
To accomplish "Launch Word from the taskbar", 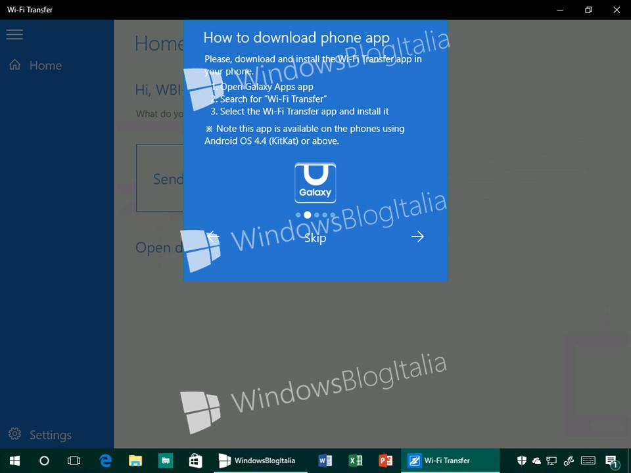I will [x=325, y=461].
